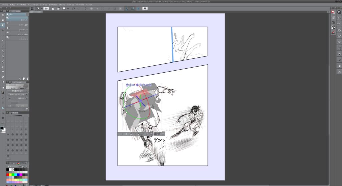This screenshot has width=342, height=186.
Task: Click the Undo icon
Action: point(73,8)
